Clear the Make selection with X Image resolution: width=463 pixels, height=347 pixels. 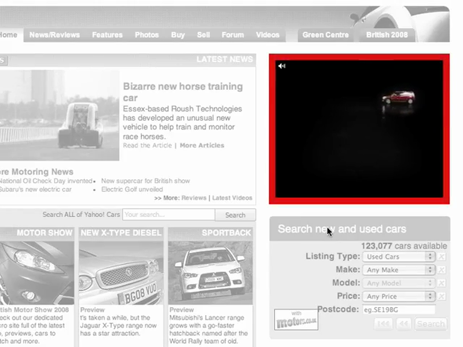pyautogui.click(x=442, y=270)
